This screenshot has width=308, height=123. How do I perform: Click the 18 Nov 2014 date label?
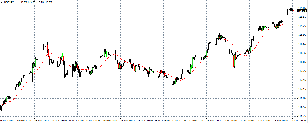[x=8, y=121]
